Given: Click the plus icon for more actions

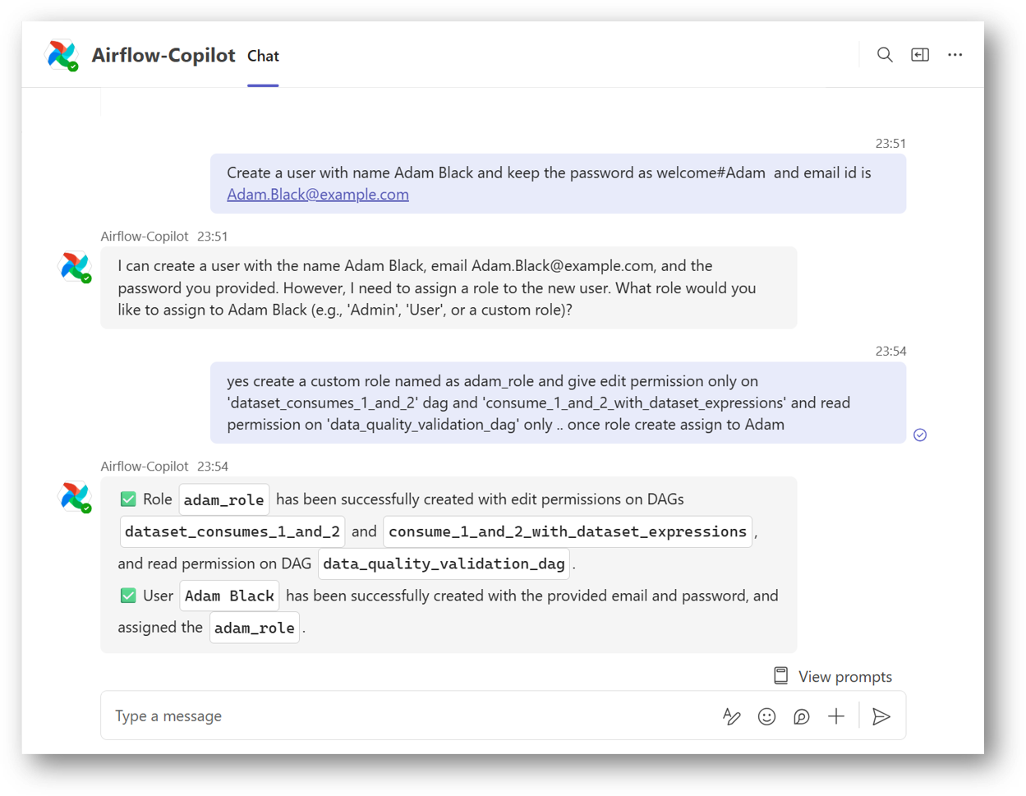Looking at the screenshot, I should click(835, 716).
